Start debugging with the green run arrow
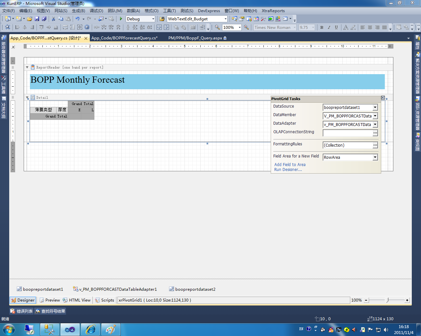Screen dimensions: 421x336 coord(121,19)
